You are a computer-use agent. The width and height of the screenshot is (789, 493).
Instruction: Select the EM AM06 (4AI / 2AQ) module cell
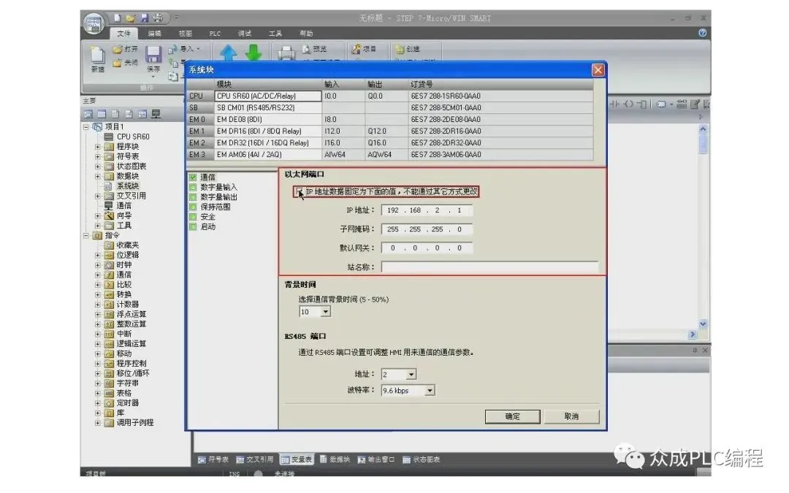click(x=267, y=155)
